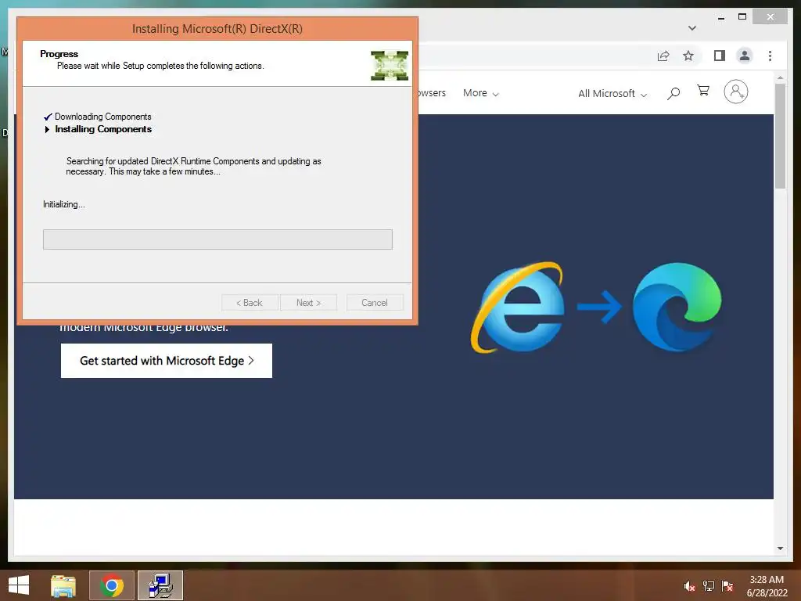Maximize the Chrome window
This screenshot has width=801, height=601.
tap(742, 17)
